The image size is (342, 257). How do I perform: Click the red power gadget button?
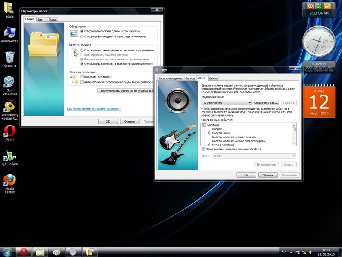[310, 6]
